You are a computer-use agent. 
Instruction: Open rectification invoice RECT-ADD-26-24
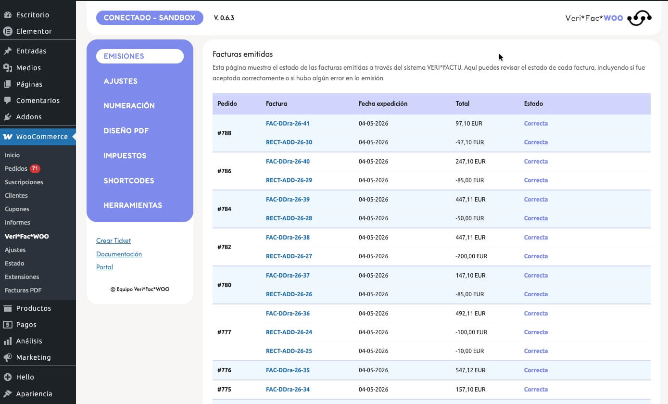tap(289, 332)
